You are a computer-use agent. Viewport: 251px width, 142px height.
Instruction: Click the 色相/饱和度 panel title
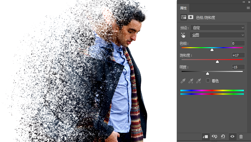point(205,18)
